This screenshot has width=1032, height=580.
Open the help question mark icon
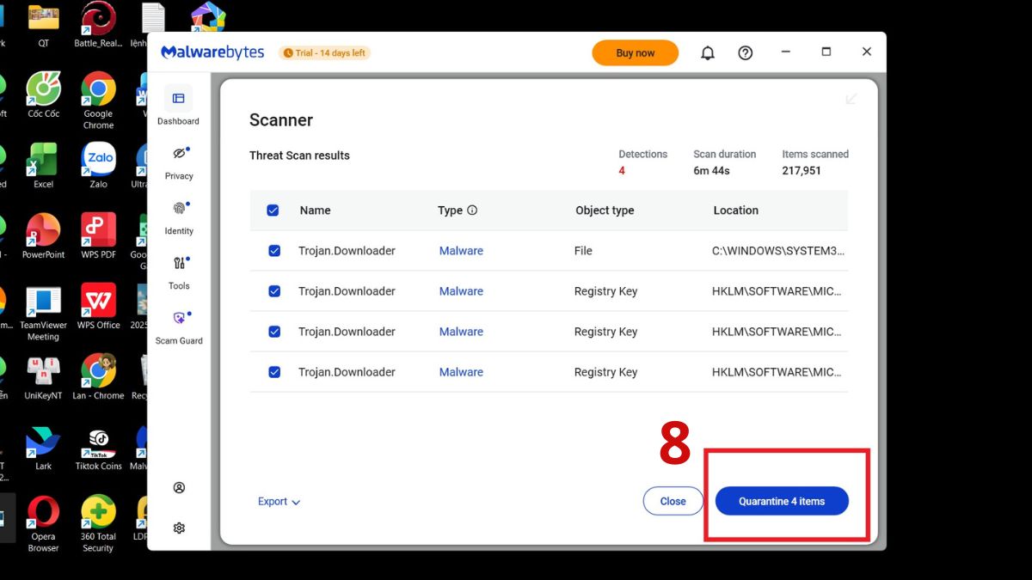[746, 53]
